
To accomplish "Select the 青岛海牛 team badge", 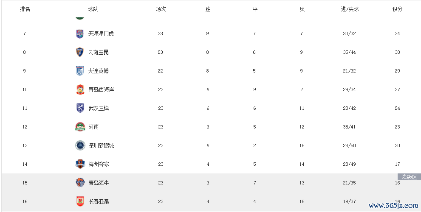I will [80, 183].
